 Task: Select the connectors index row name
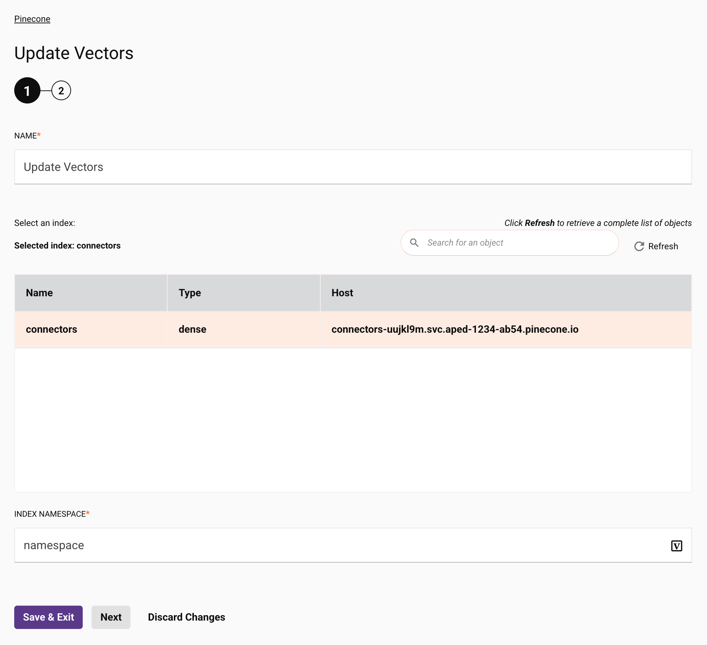coord(51,329)
